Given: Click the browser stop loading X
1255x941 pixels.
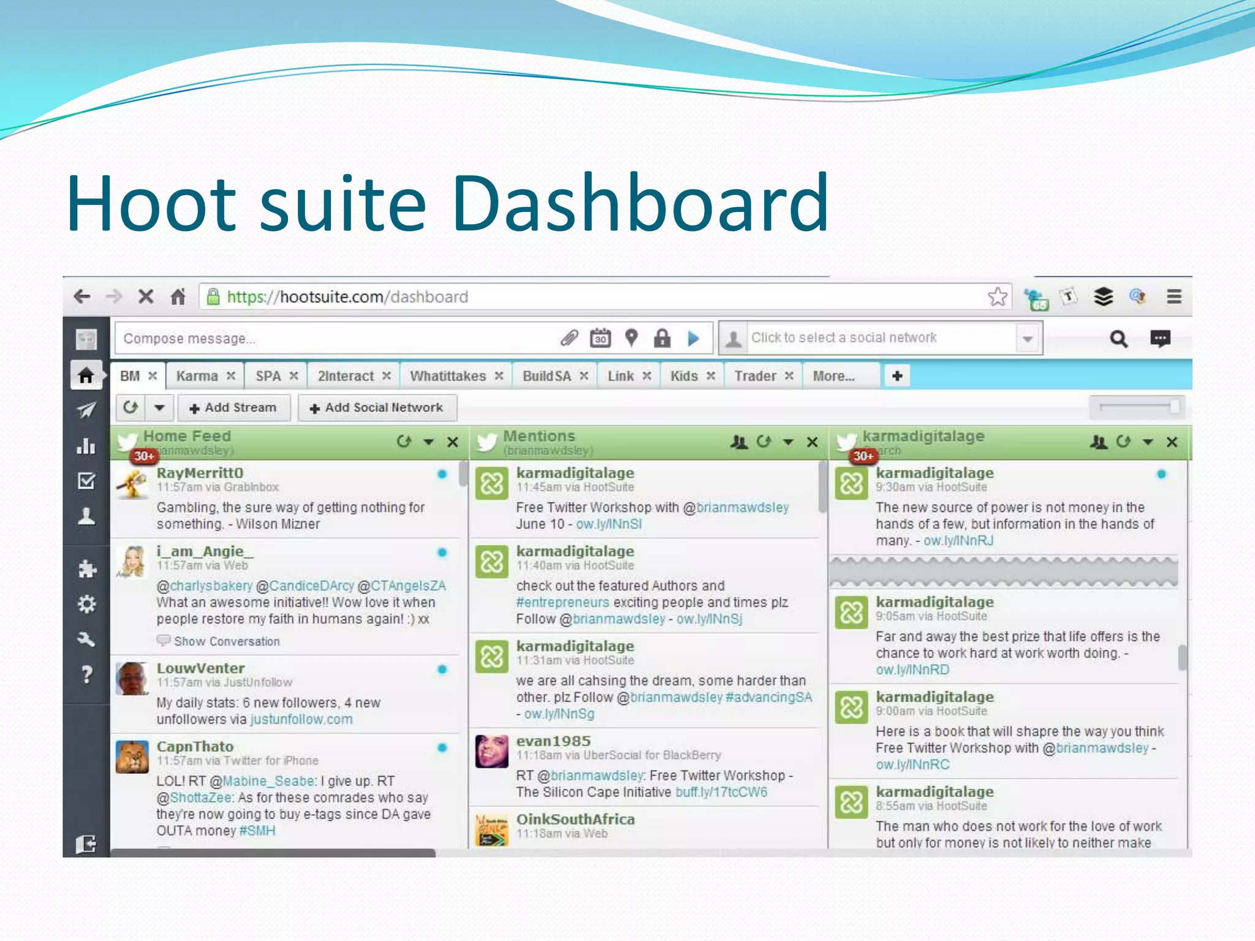Looking at the screenshot, I should [x=146, y=297].
